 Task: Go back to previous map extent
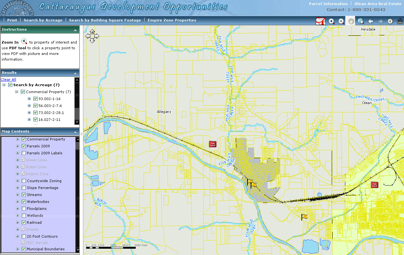(371, 21)
